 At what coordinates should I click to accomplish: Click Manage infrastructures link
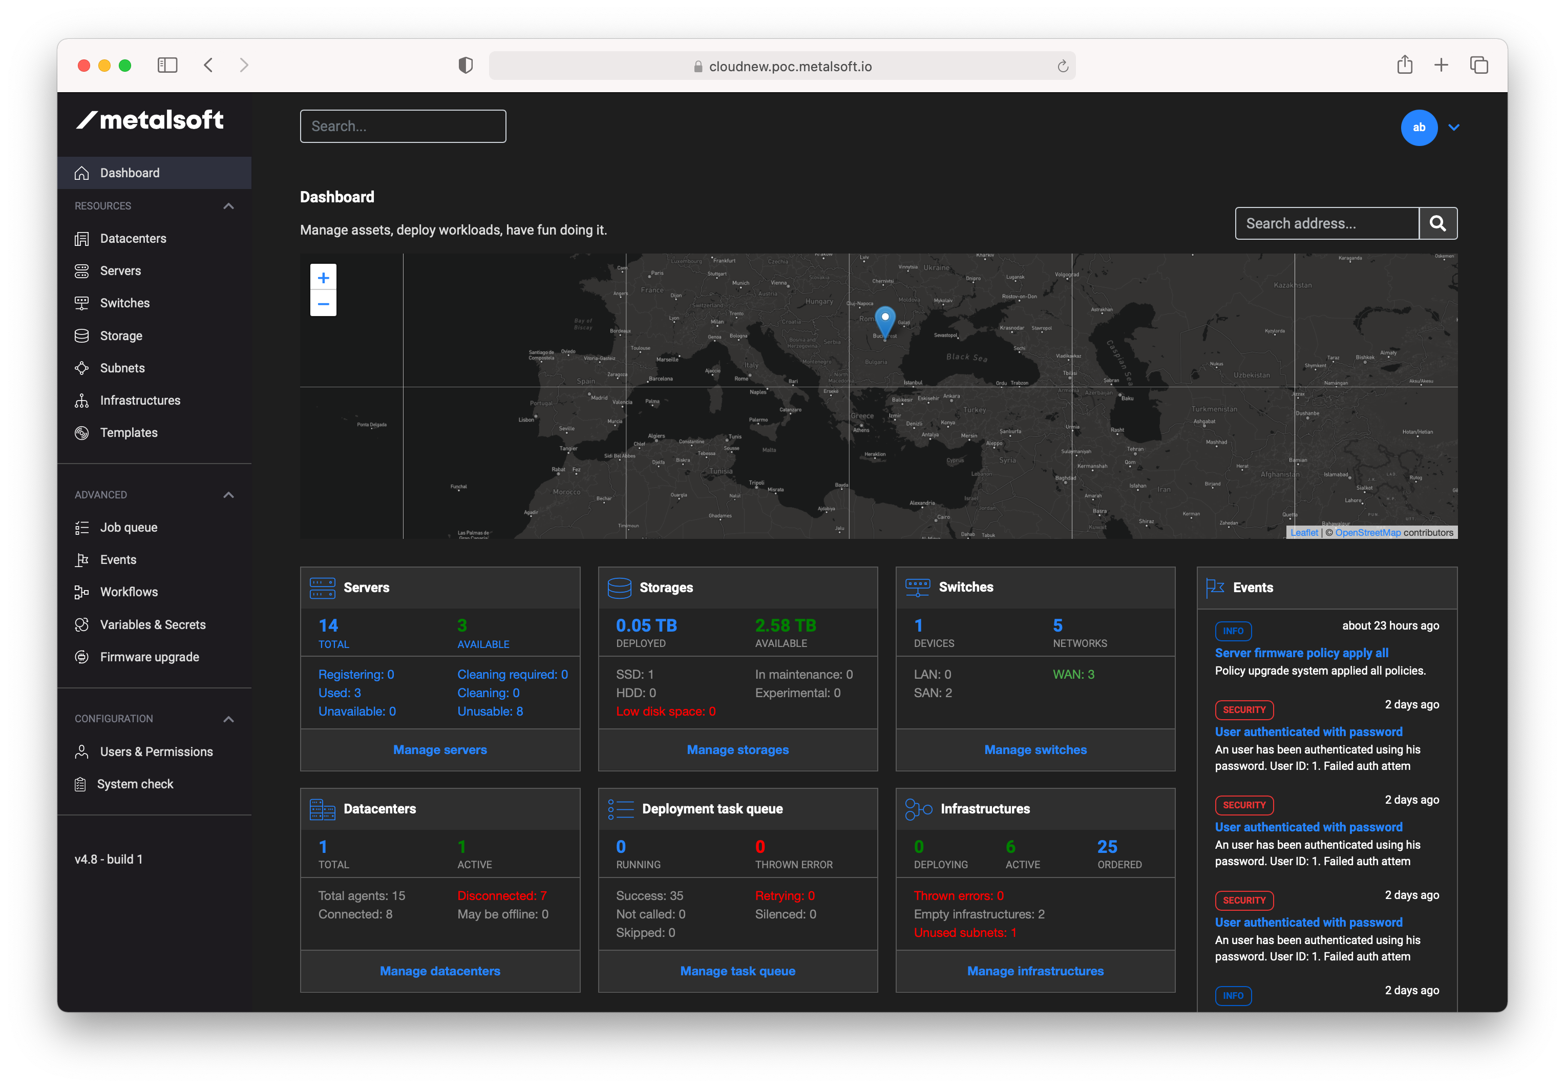pyautogui.click(x=1034, y=971)
